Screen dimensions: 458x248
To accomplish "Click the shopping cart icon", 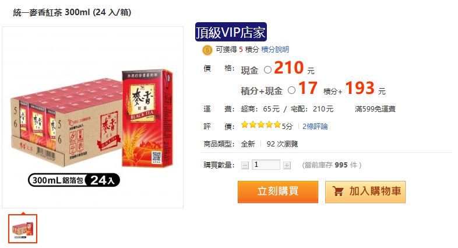I will [338, 191].
